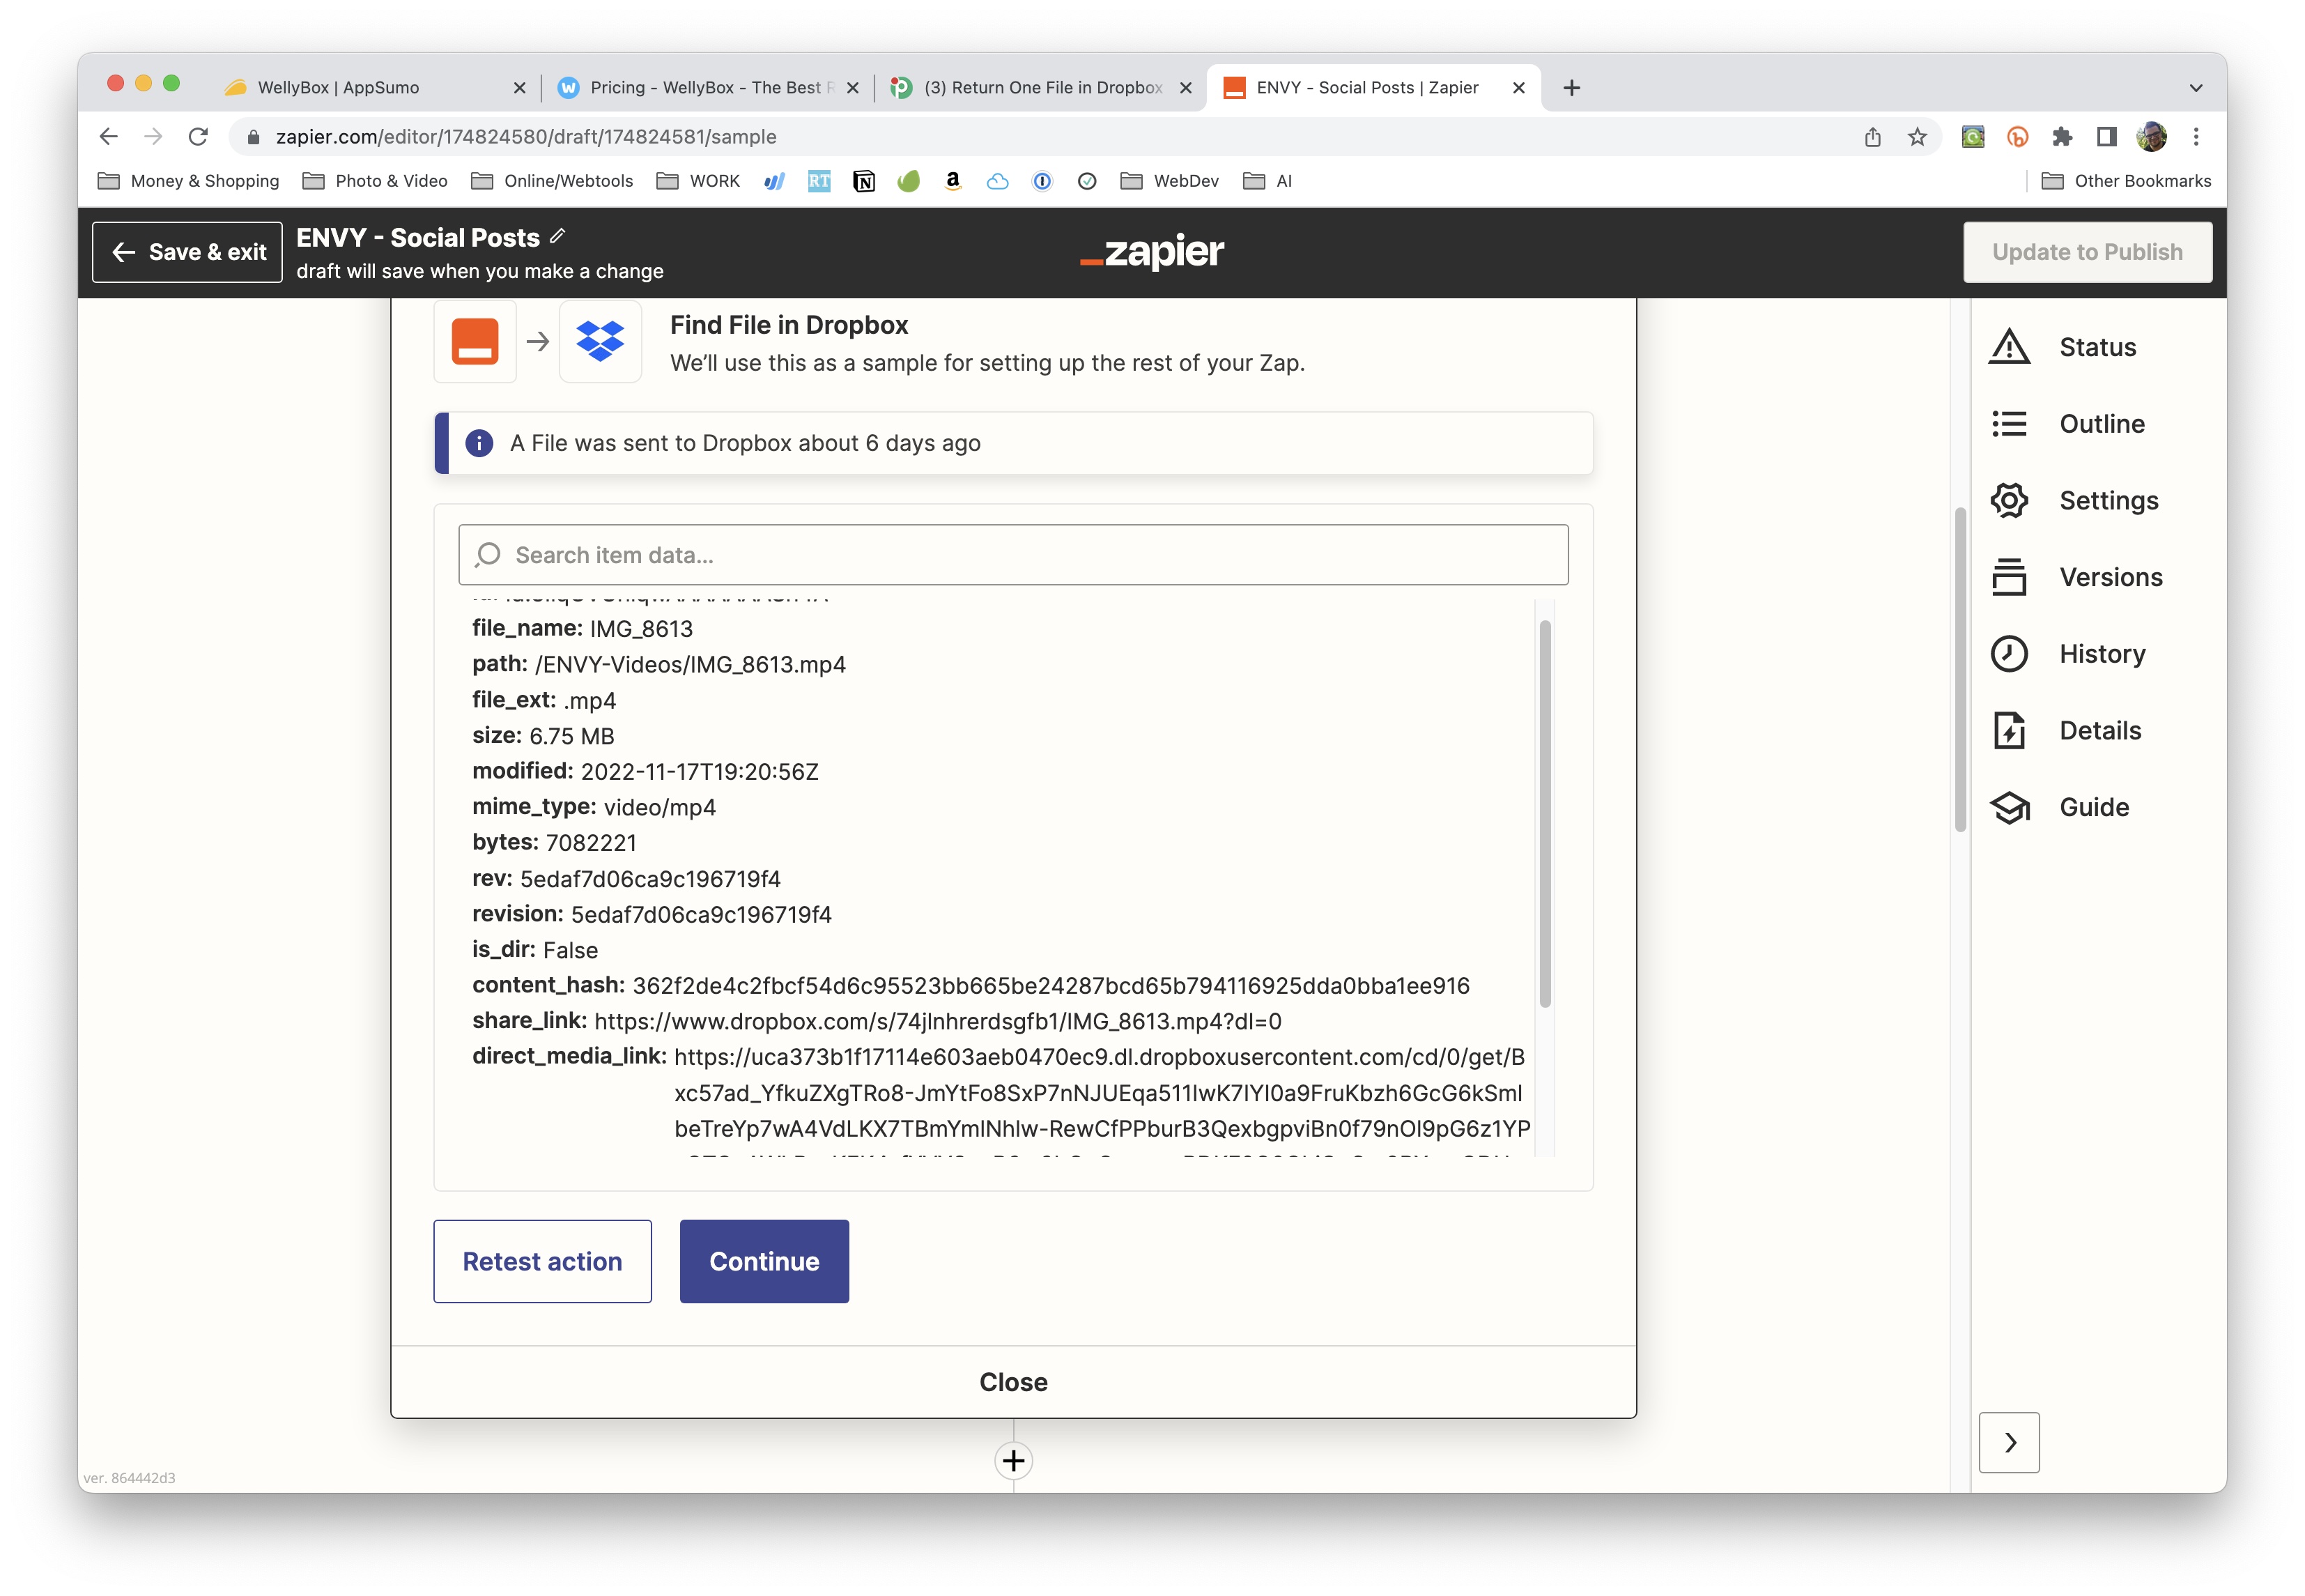Open the 1Password bookmark icon
2305x1596 pixels.
[1042, 181]
